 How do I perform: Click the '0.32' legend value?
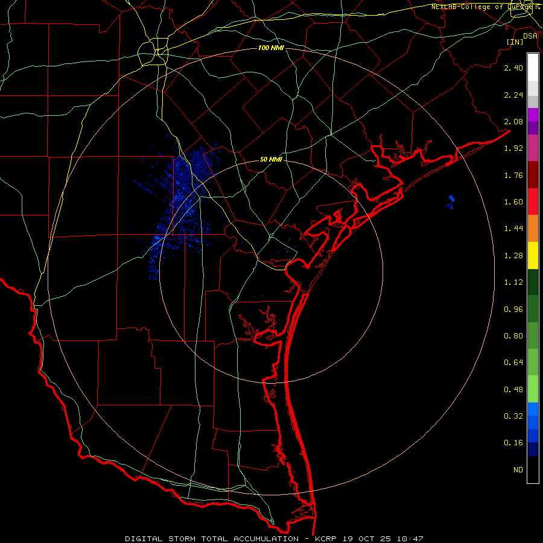(513, 416)
